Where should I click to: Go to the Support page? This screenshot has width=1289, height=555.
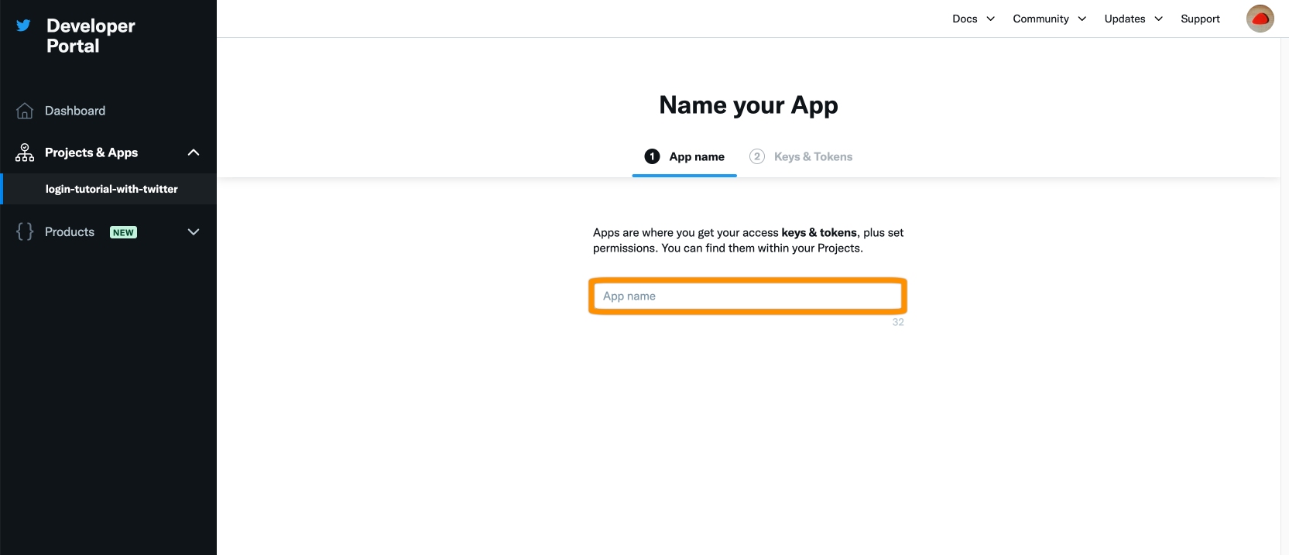click(x=1200, y=19)
